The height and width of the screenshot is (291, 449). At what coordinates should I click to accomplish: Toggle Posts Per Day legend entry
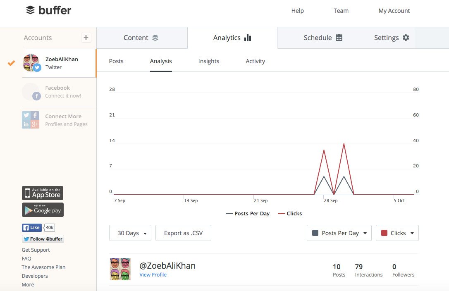click(248, 213)
